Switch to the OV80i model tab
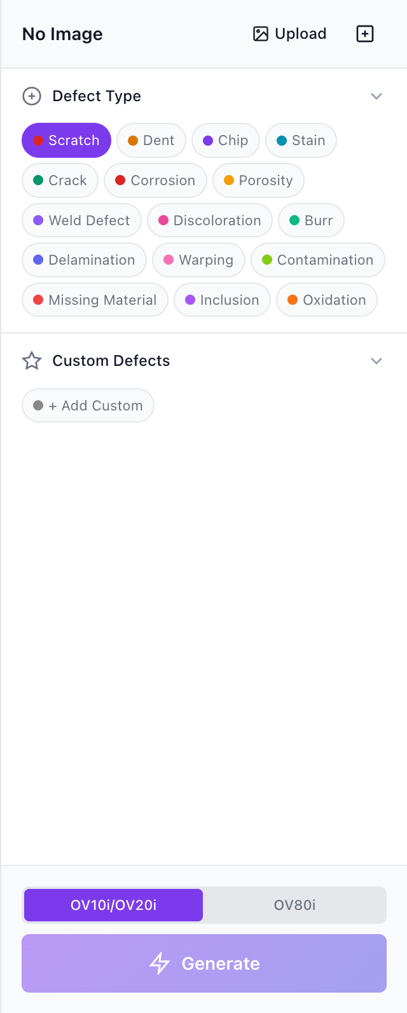The width and height of the screenshot is (407, 1013). click(294, 905)
